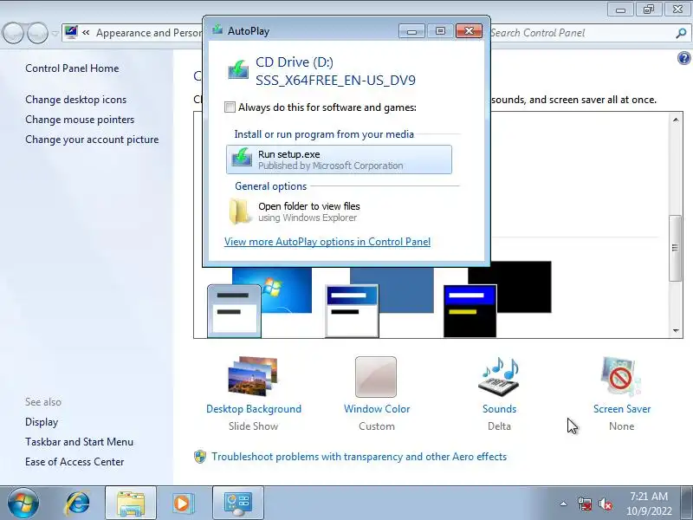The image size is (693, 520).
Task: Open Change your account picture link
Action: [92, 140]
